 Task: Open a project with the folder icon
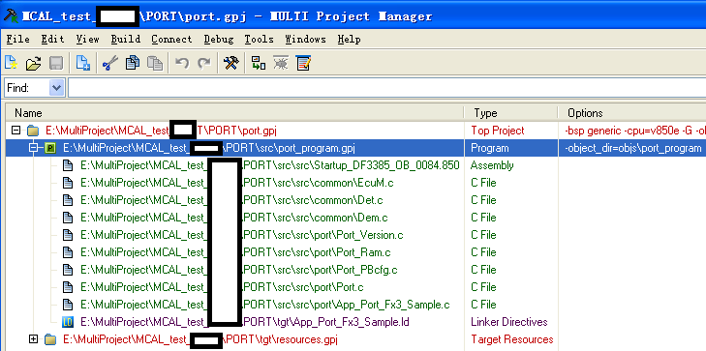[x=33, y=63]
